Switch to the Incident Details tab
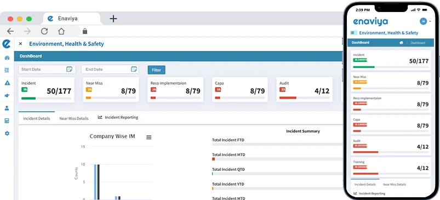Viewport: 440px width, 200px height. click(37, 118)
